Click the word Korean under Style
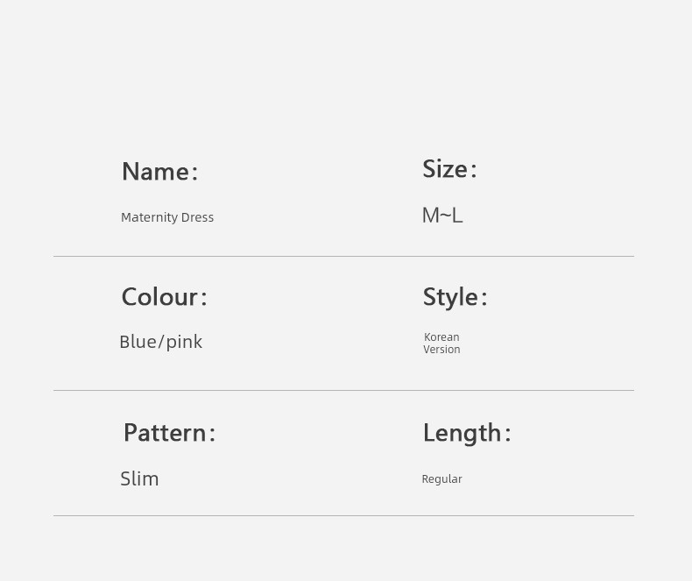The image size is (692, 581). point(441,337)
